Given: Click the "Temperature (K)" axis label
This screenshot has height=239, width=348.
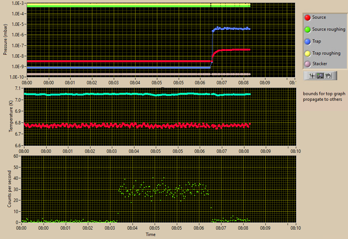Looking at the screenshot, I should click(x=11, y=116).
